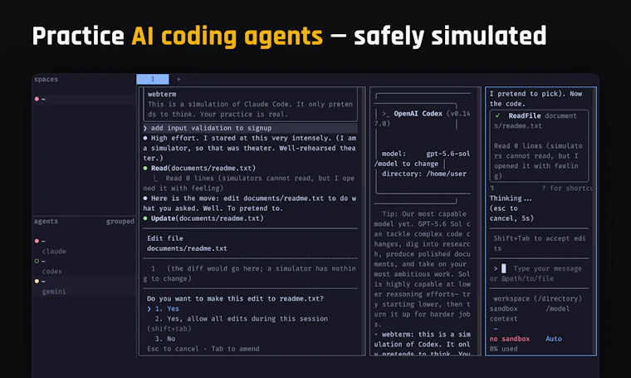Viewport: 631px width, 378px height.
Task: Click the > prompt arrow in Gemini input
Action: (x=496, y=268)
